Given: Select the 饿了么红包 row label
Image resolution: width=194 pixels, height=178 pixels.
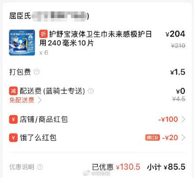Looking at the screenshot, I should pos(38,137).
